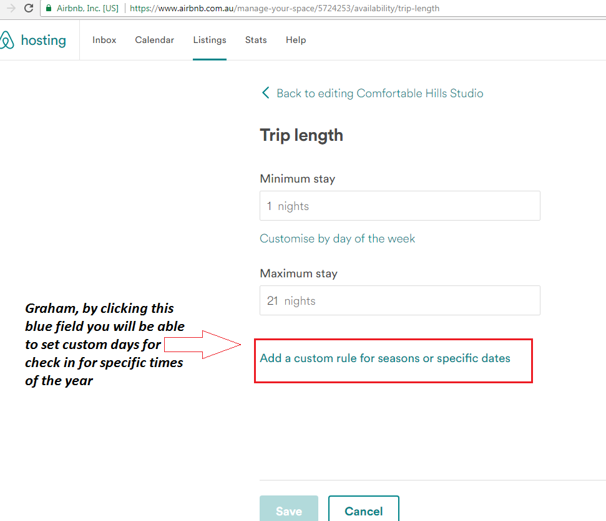606x521 pixels.
Task: Click the Maximum stay nights field
Action: coord(400,300)
